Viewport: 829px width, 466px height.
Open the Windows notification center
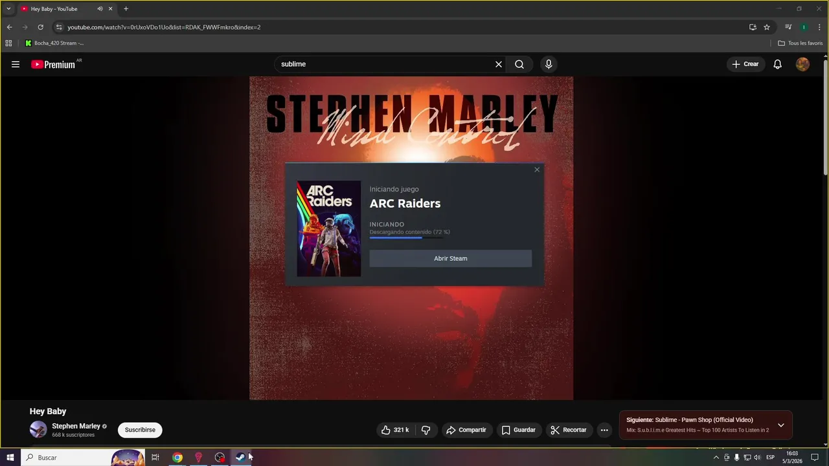815,458
